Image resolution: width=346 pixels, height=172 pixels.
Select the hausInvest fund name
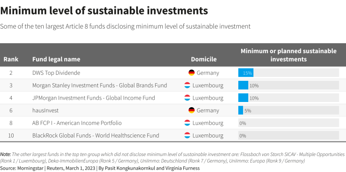(x=46, y=110)
